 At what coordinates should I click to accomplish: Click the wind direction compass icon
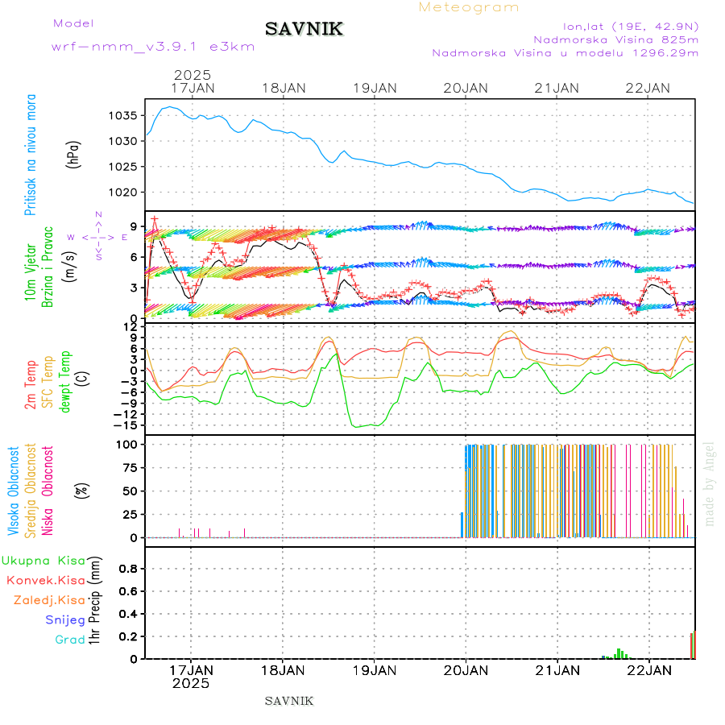click(98, 237)
